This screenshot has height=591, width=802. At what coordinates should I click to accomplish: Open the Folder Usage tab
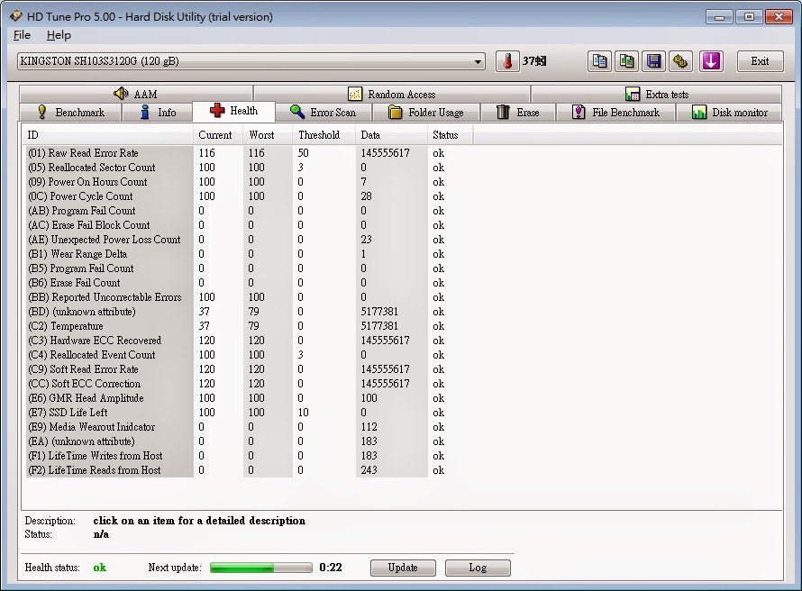click(426, 112)
